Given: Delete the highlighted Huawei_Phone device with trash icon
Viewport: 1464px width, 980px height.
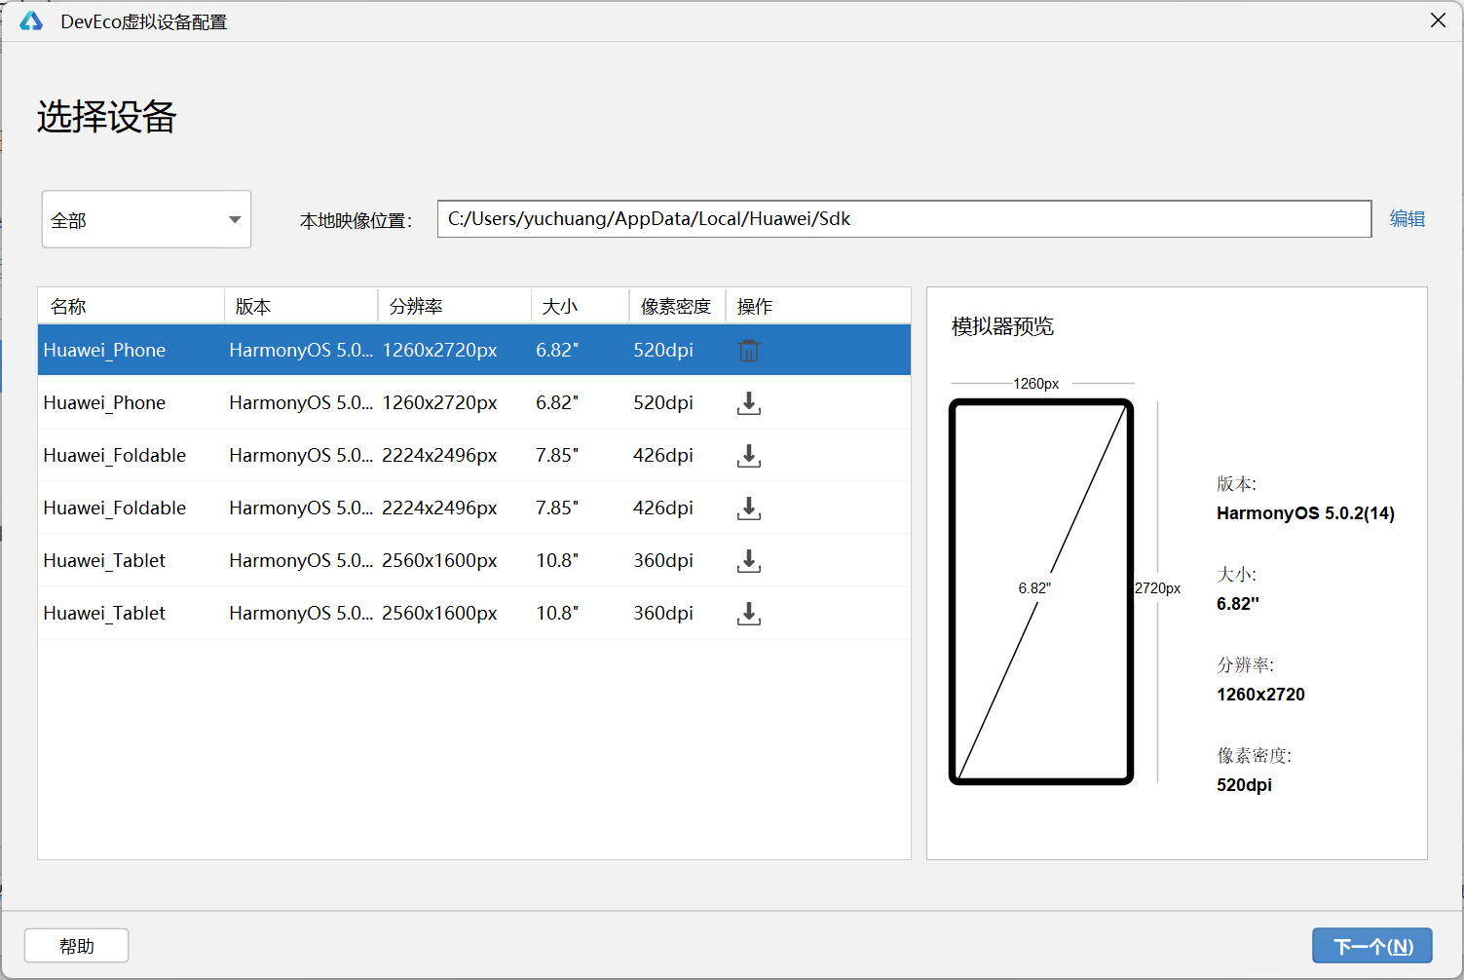Looking at the screenshot, I should coord(748,351).
